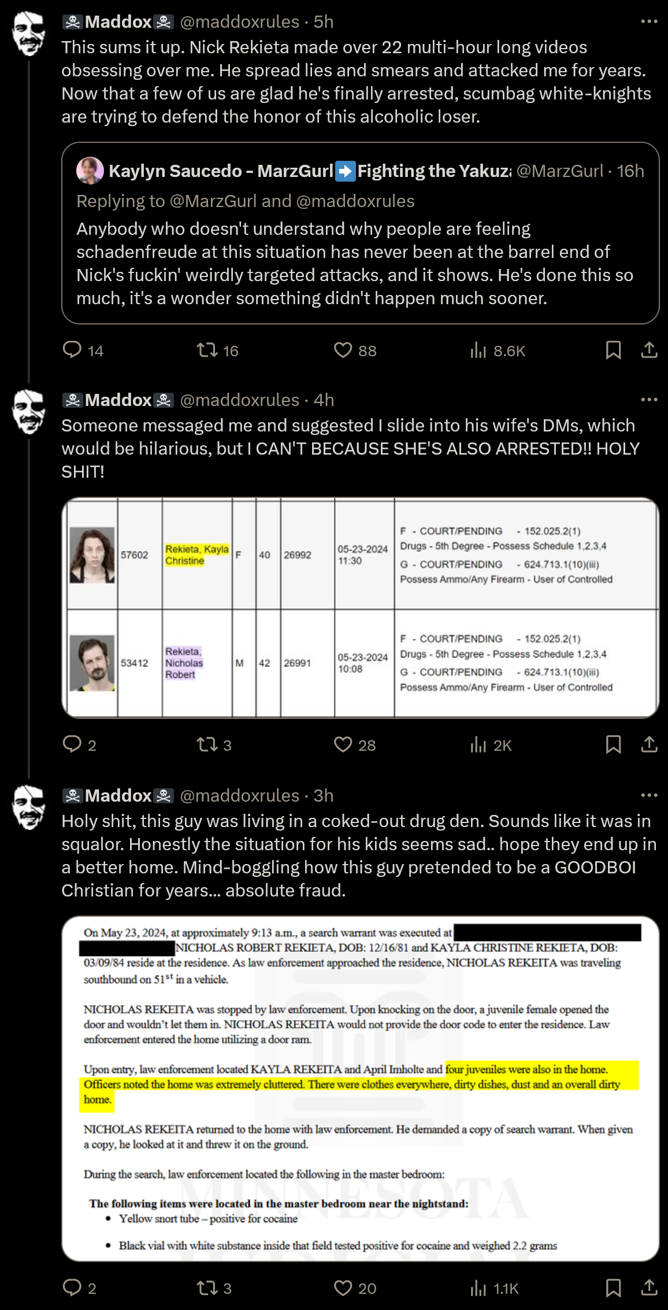Share the first tweet in the thread
Image resolution: width=668 pixels, height=1310 pixels.
pos(650,350)
